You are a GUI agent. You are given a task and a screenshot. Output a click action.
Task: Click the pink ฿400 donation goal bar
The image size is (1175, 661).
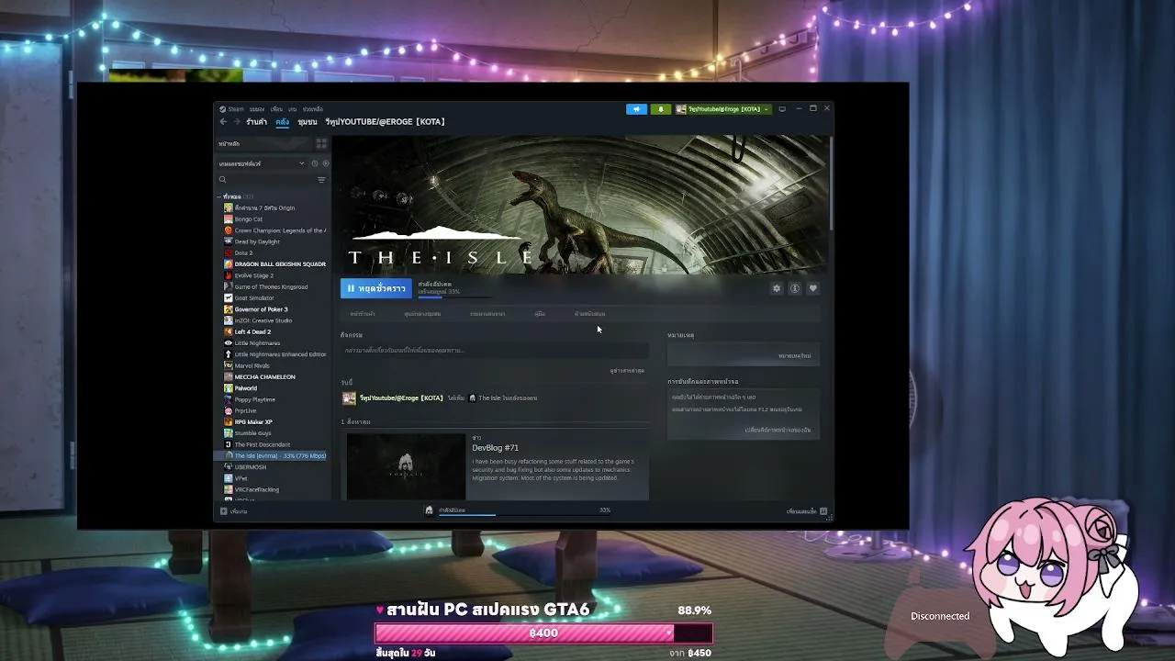tap(543, 633)
